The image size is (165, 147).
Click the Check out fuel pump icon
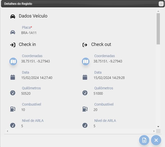point(85,109)
